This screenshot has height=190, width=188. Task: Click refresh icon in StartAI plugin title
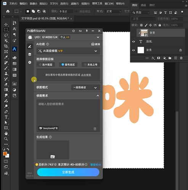point(74,31)
